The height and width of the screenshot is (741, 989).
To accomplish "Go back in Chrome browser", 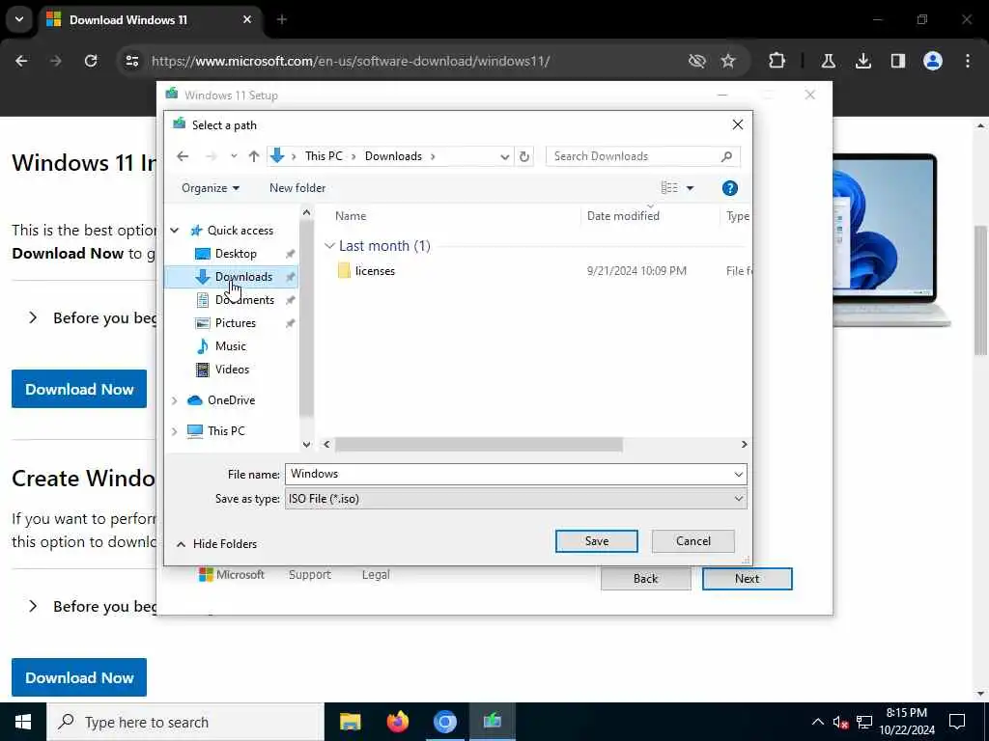I will pos(21,61).
